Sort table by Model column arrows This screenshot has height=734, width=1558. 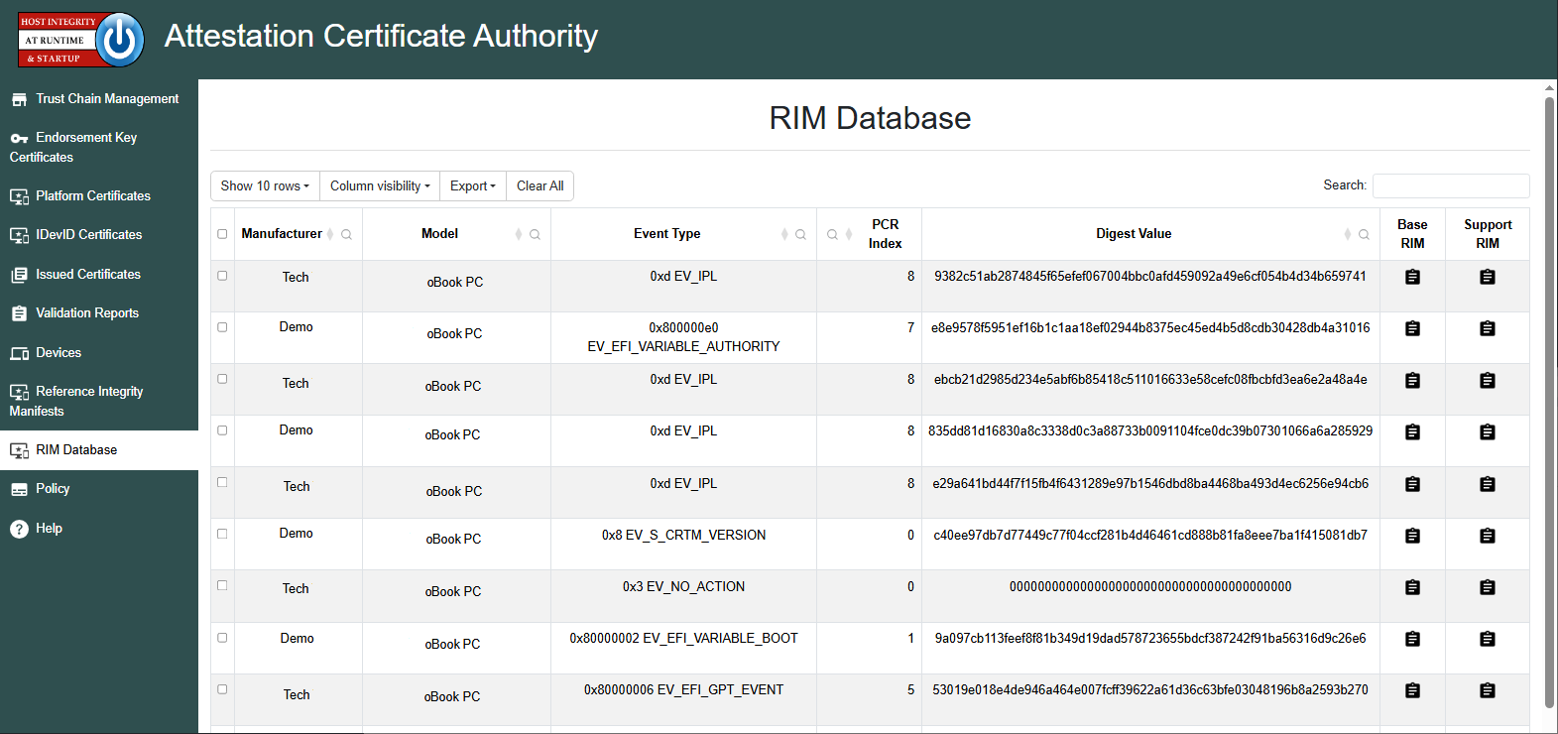pyautogui.click(x=519, y=234)
